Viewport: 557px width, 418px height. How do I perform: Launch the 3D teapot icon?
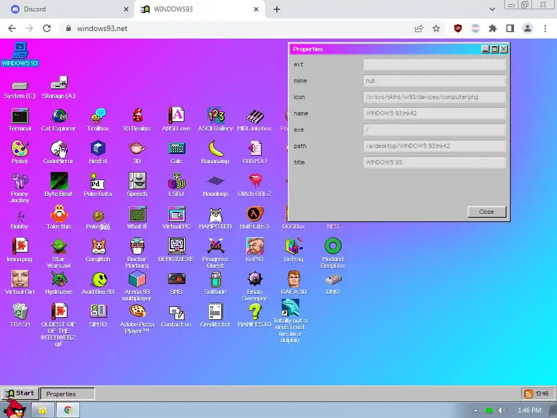137,152
